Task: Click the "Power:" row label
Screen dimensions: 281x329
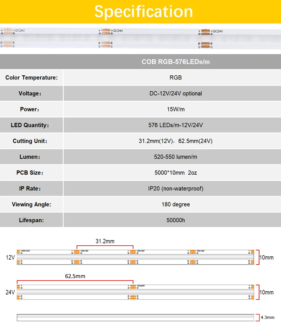Action: pyautogui.click(x=30, y=109)
